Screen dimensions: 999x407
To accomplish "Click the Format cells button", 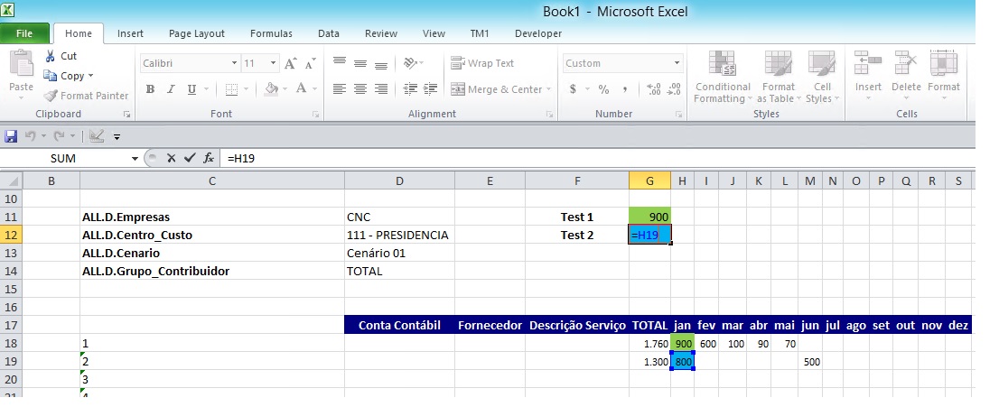I will coord(943,74).
